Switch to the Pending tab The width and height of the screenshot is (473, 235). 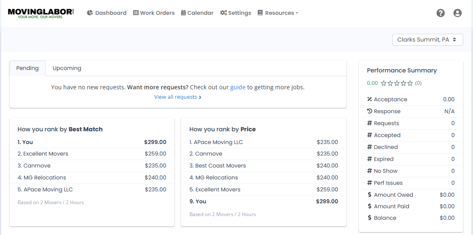pyautogui.click(x=28, y=68)
